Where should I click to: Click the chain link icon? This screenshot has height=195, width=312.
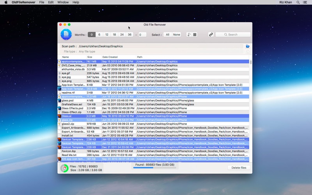(x=211, y=35)
